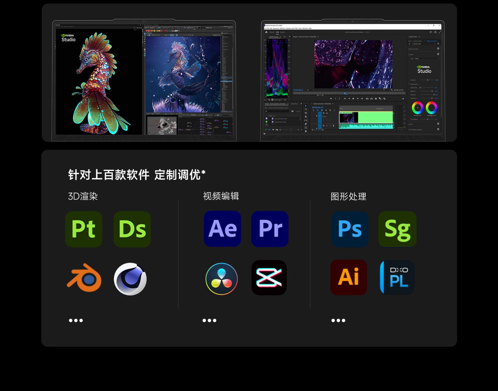Select the liquid-motion video clip thumbnail in timeline
The height and width of the screenshot is (391, 498).
pyautogui.click(x=348, y=117)
